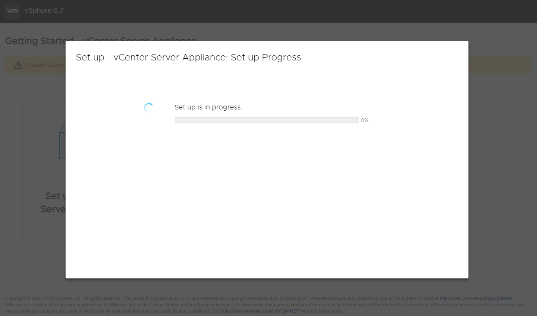Viewport: 537px width, 316px height.
Task: Click the VMware "vm" logo
Action: (13, 11)
